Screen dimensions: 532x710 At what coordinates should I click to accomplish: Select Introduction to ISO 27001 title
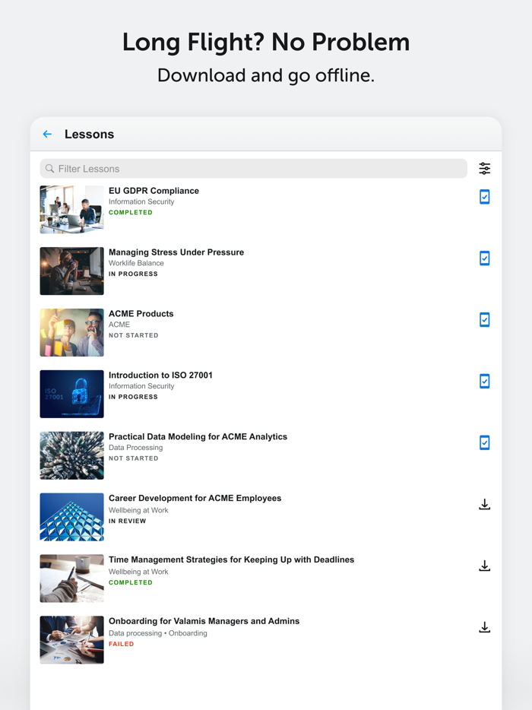160,376
